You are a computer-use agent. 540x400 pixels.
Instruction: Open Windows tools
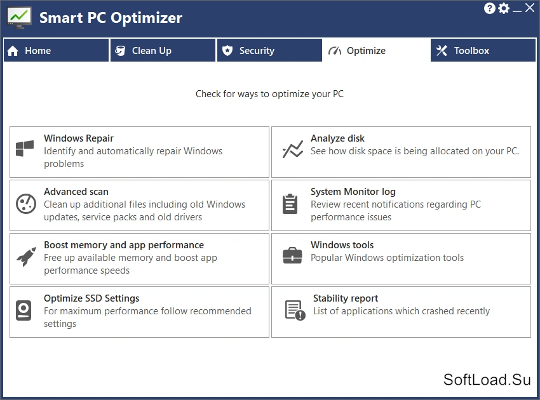click(402, 259)
